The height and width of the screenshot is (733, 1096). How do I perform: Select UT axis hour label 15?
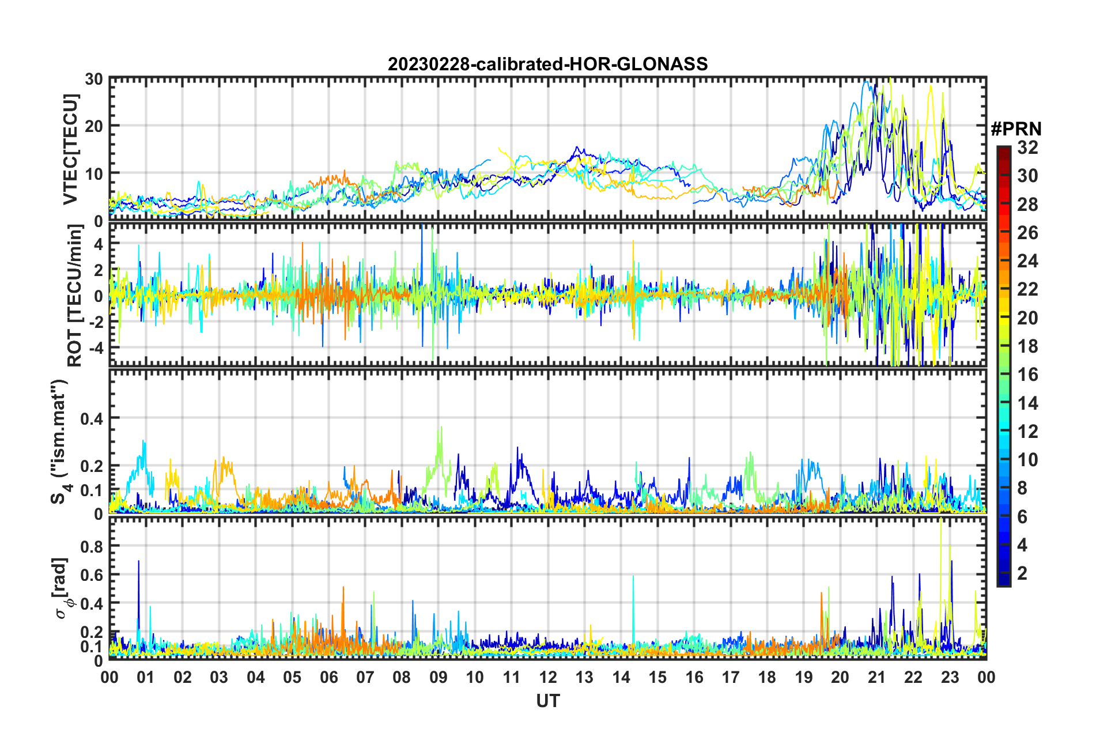(x=657, y=677)
